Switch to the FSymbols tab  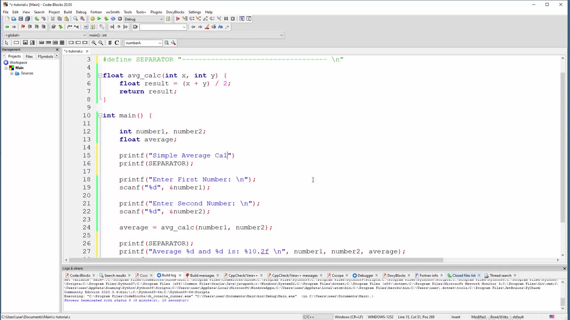(45, 56)
